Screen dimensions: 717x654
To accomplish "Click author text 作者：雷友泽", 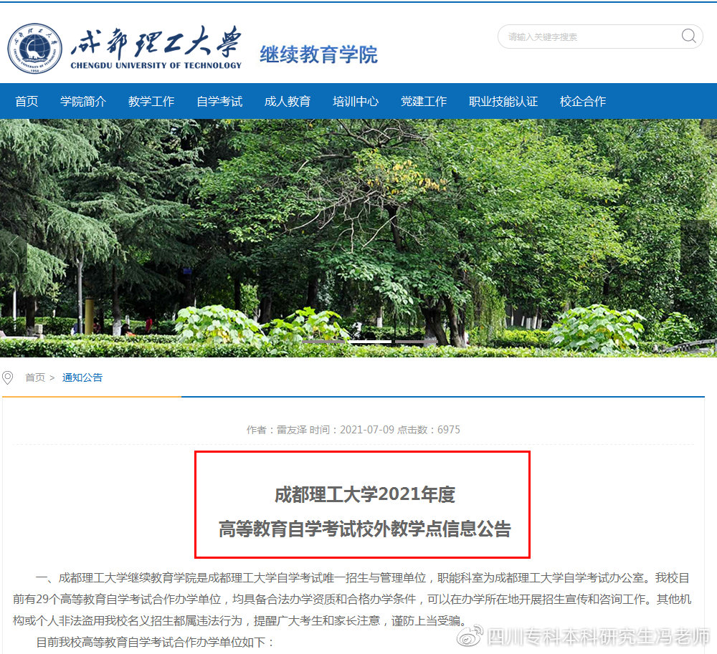I will 277,430.
